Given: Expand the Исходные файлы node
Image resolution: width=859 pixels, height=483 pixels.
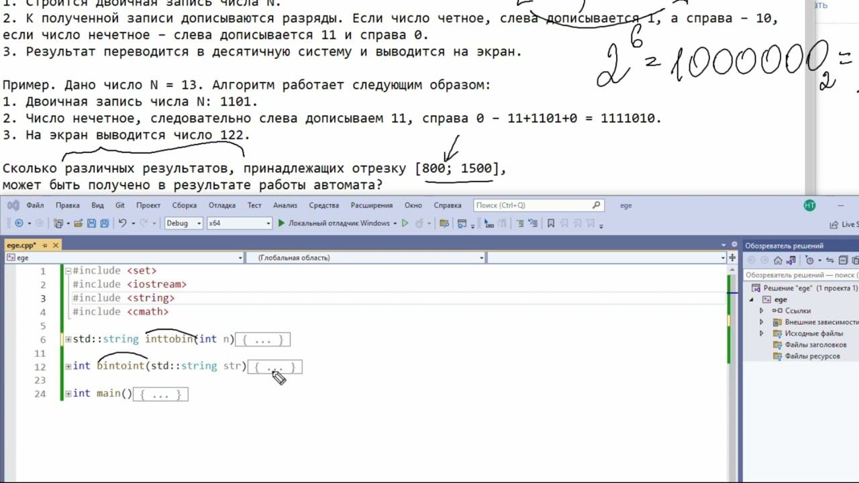Looking at the screenshot, I should click(762, 333).
